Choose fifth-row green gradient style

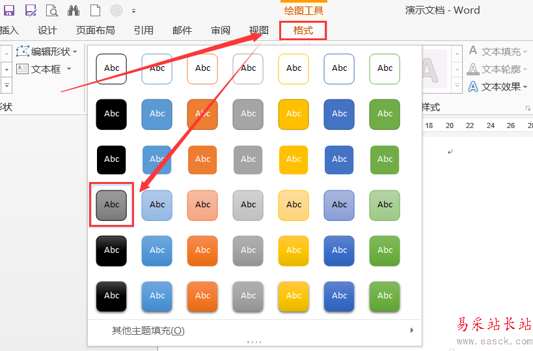385,251
